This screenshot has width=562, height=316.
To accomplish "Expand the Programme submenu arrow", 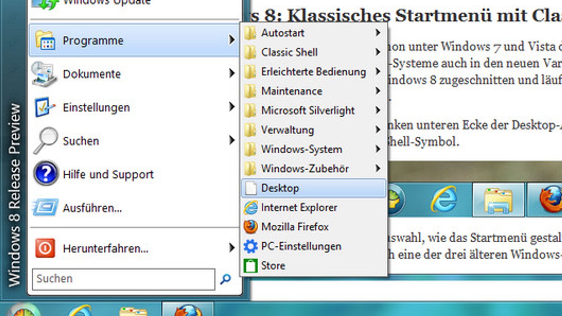I will pyautogui.click(x=231, y=40).
